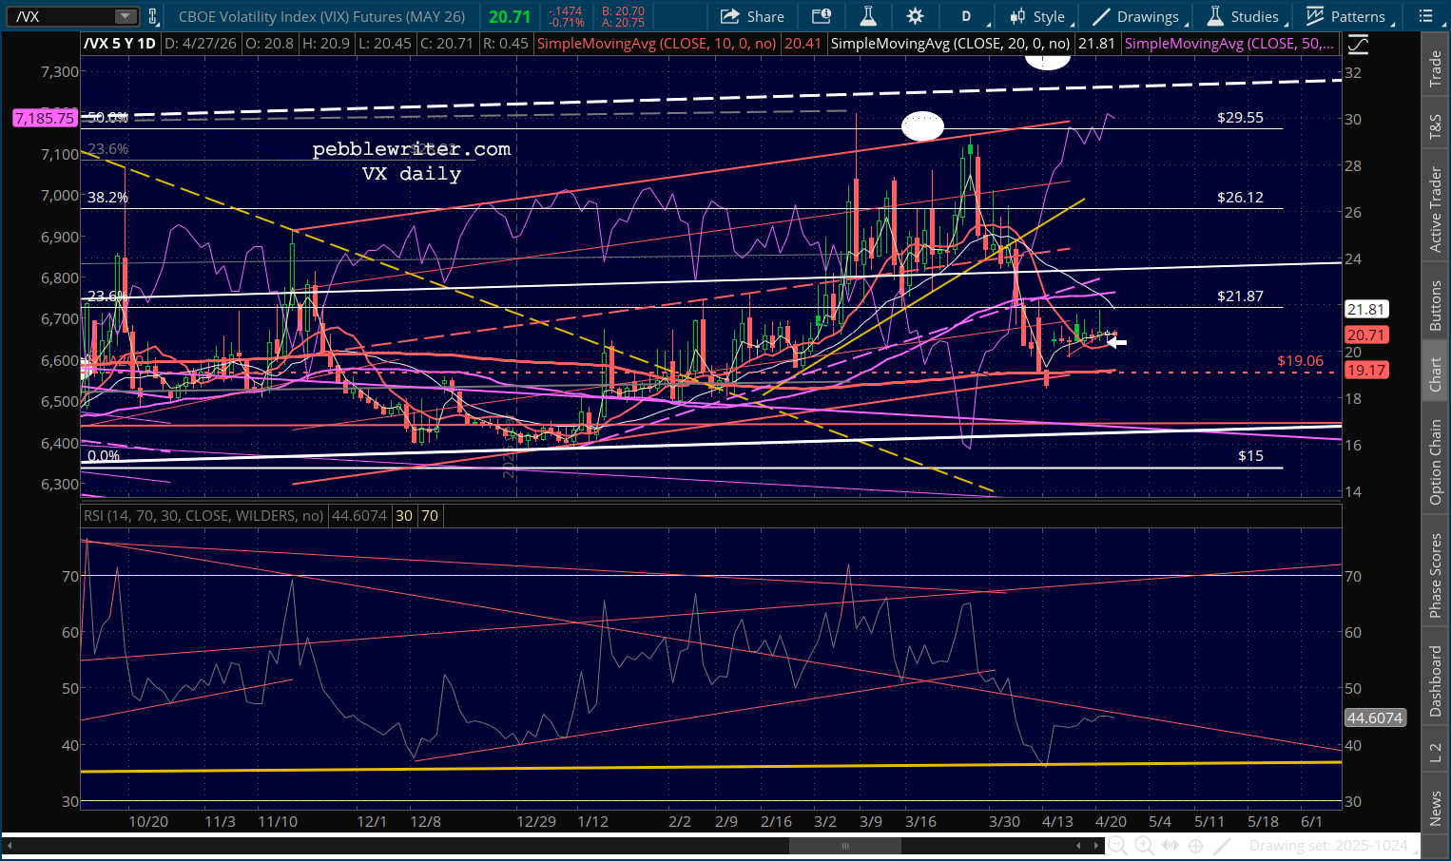Select the pan crosshair tool icon

coord(1196,846)
